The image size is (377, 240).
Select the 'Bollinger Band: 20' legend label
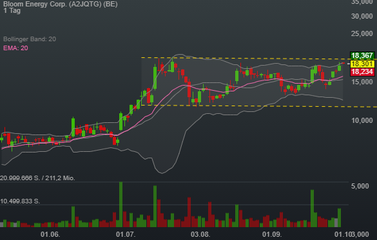coord(30,39)
